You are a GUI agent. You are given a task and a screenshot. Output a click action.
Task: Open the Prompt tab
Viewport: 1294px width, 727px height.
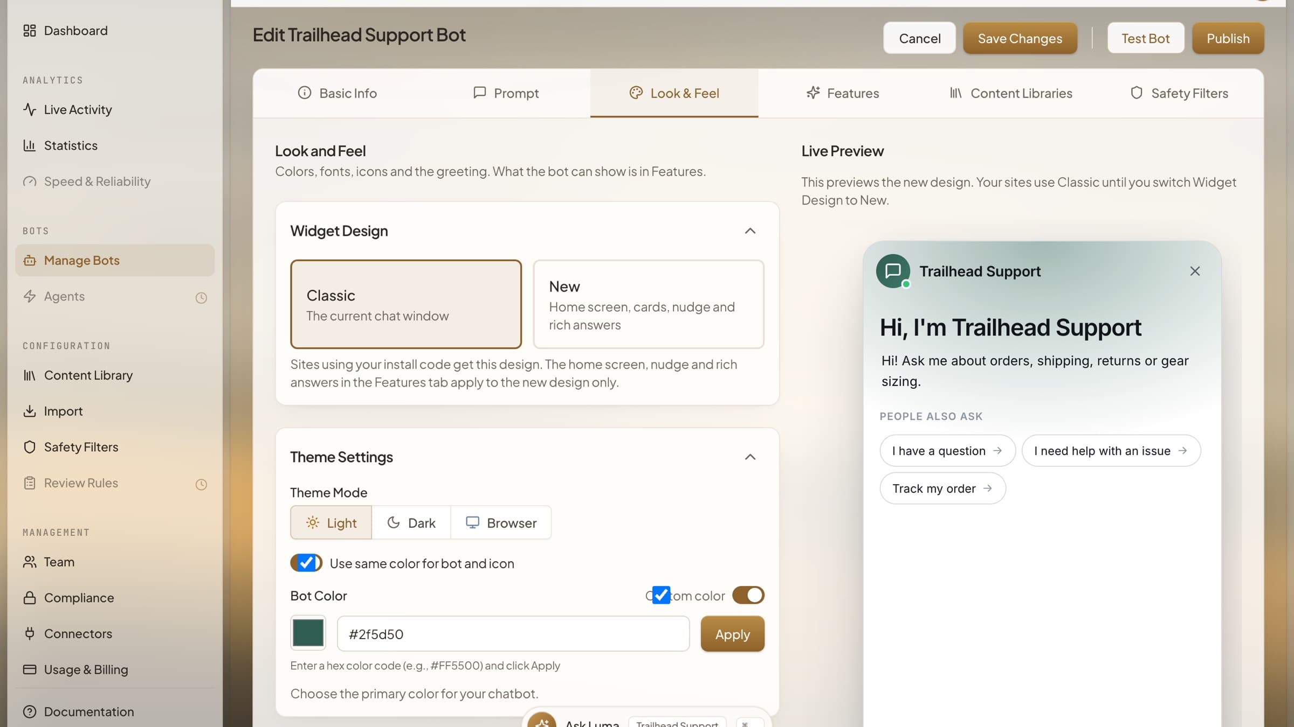[506, 93]
